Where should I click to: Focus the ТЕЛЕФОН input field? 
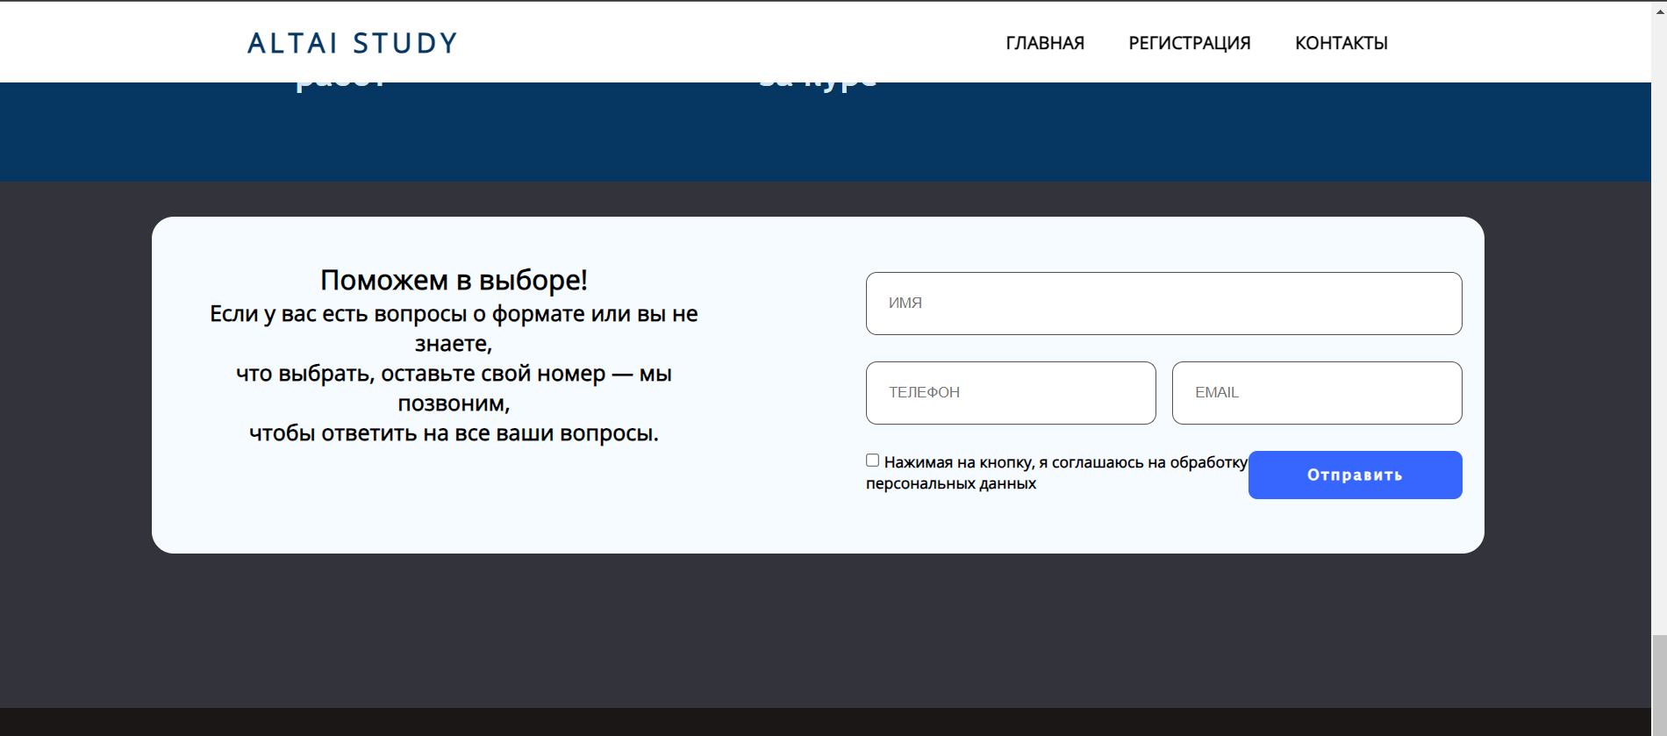click(1011, 393)
